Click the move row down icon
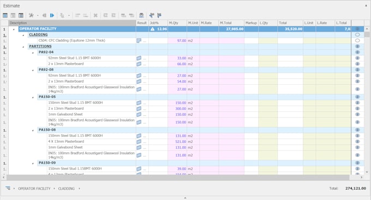Viewport: 371px width, 200px height. pos(131,16)
